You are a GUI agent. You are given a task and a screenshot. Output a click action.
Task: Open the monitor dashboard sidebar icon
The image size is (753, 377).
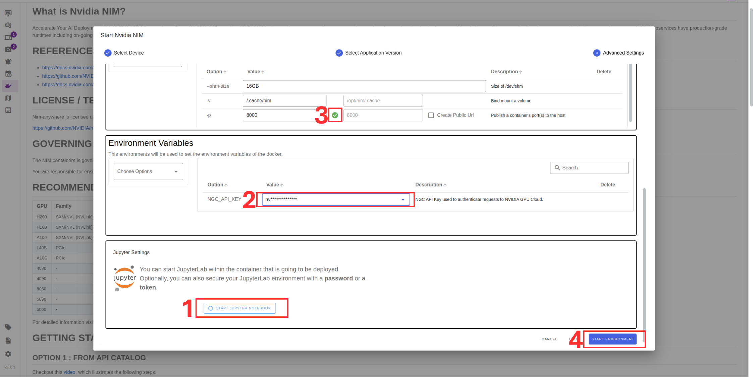(x=8, y=13)
